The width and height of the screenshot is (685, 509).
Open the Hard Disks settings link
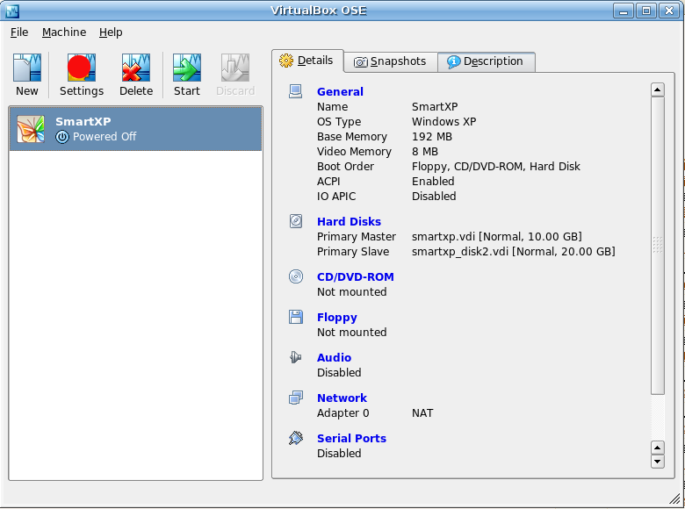coord(349,221)
